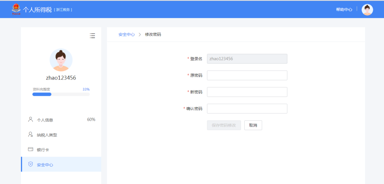Click the 安全中心 shield icon
This screenshot has width=384, height=184.
31,164
